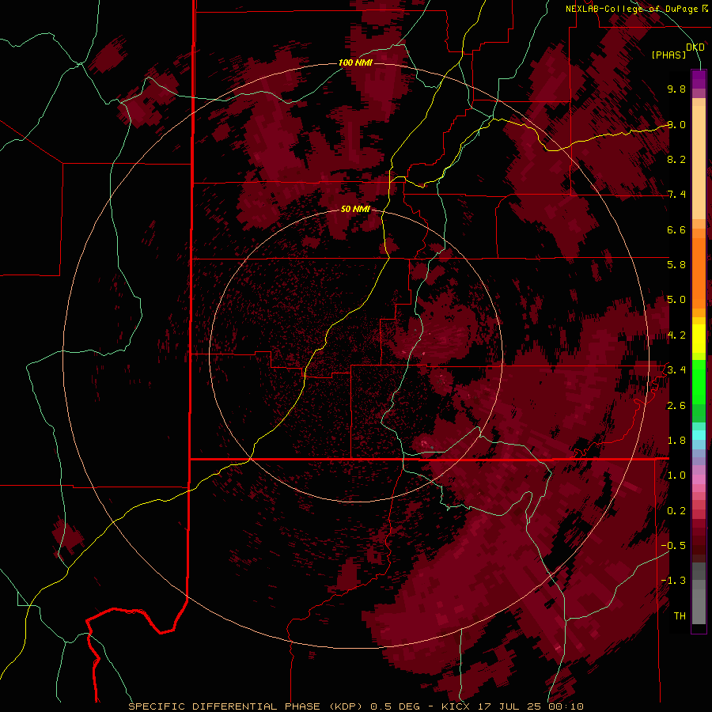Screen dimensions: 712x712
Task: Pick the purple segment at the top of the color bar
Action: click(699, 79)
